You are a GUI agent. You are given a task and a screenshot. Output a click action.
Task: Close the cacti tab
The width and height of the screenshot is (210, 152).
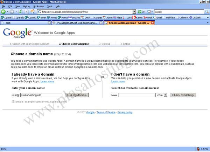click(x=49, y=23)
